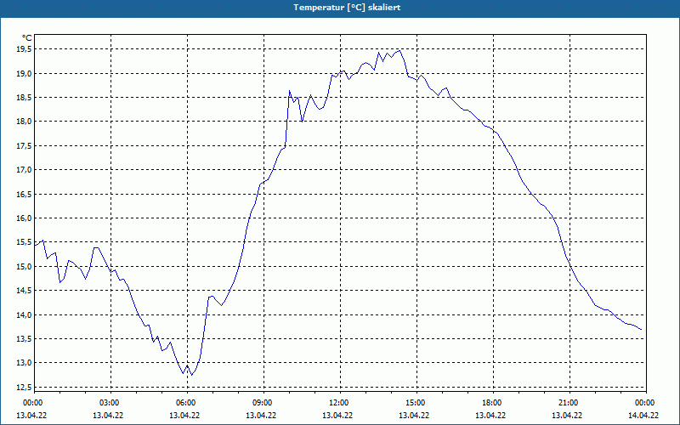
Task: Select the 13,0 y-axis tick label
Action: tap(25, 363)
